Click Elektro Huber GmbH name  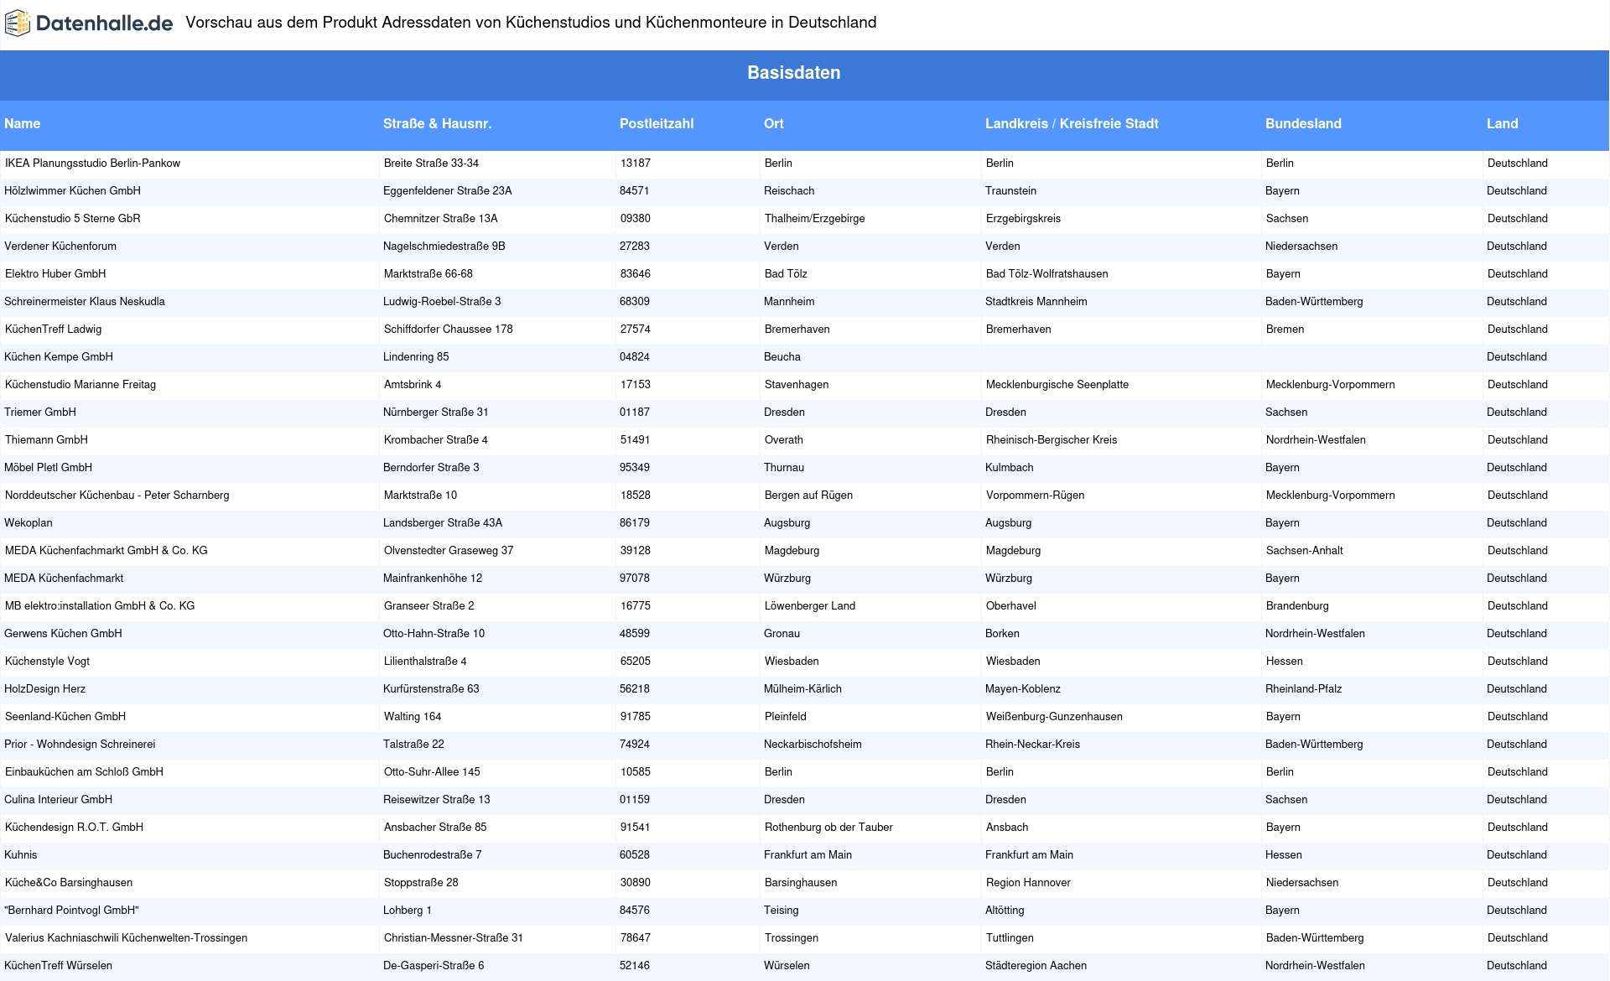55,274
